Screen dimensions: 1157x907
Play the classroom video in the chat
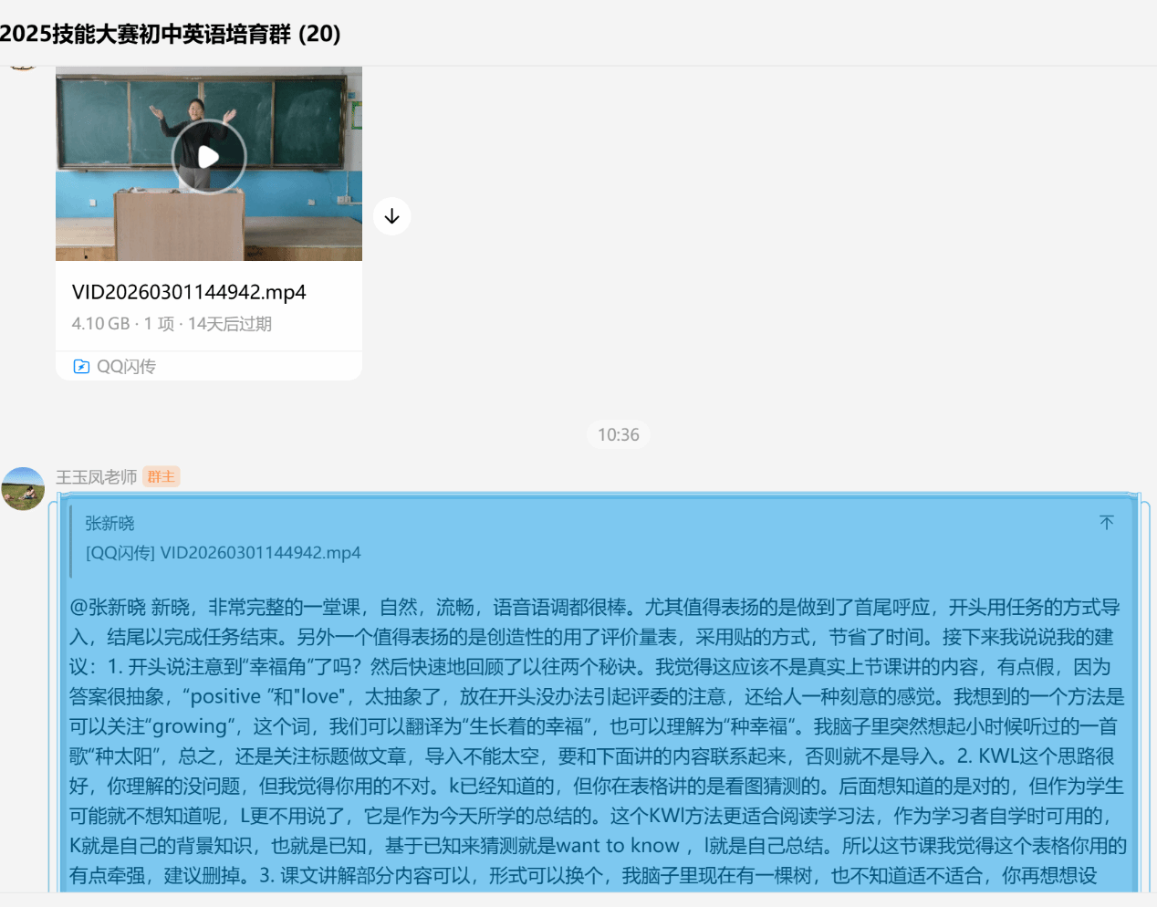(209, 157)
